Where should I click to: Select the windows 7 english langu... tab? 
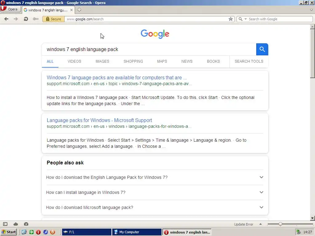pos(48,10)
